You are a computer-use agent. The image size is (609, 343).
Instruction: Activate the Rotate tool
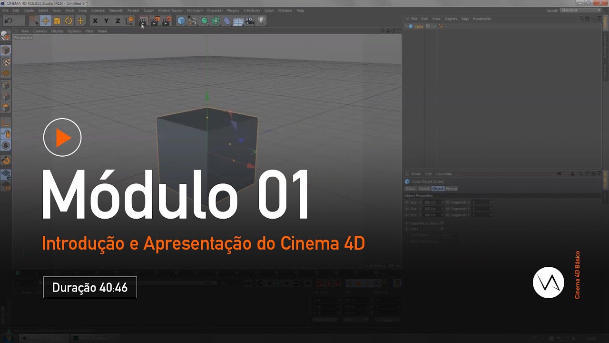pos(69,20)
